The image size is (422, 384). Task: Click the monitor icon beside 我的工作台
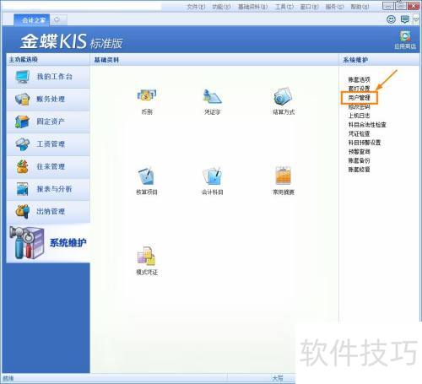[x=23, y=77]
